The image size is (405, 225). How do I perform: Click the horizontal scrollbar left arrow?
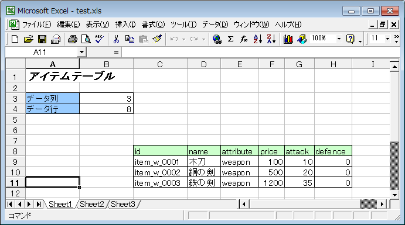pos(244,205)
